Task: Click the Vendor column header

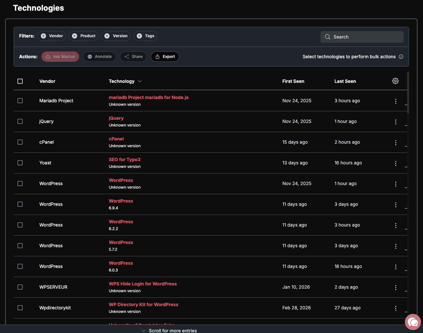Action: [x=47, y=81]
